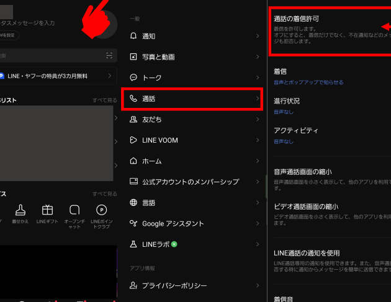Open the 通知 bell icon settings

(133, 36)
